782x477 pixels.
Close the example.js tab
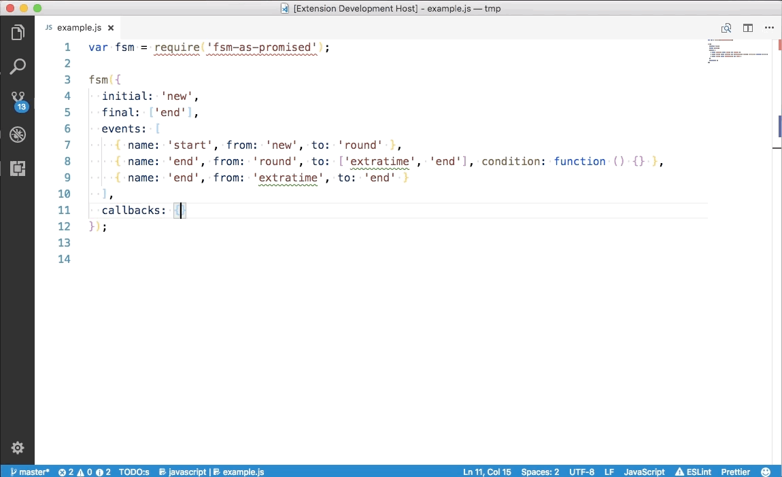[111, 28]
